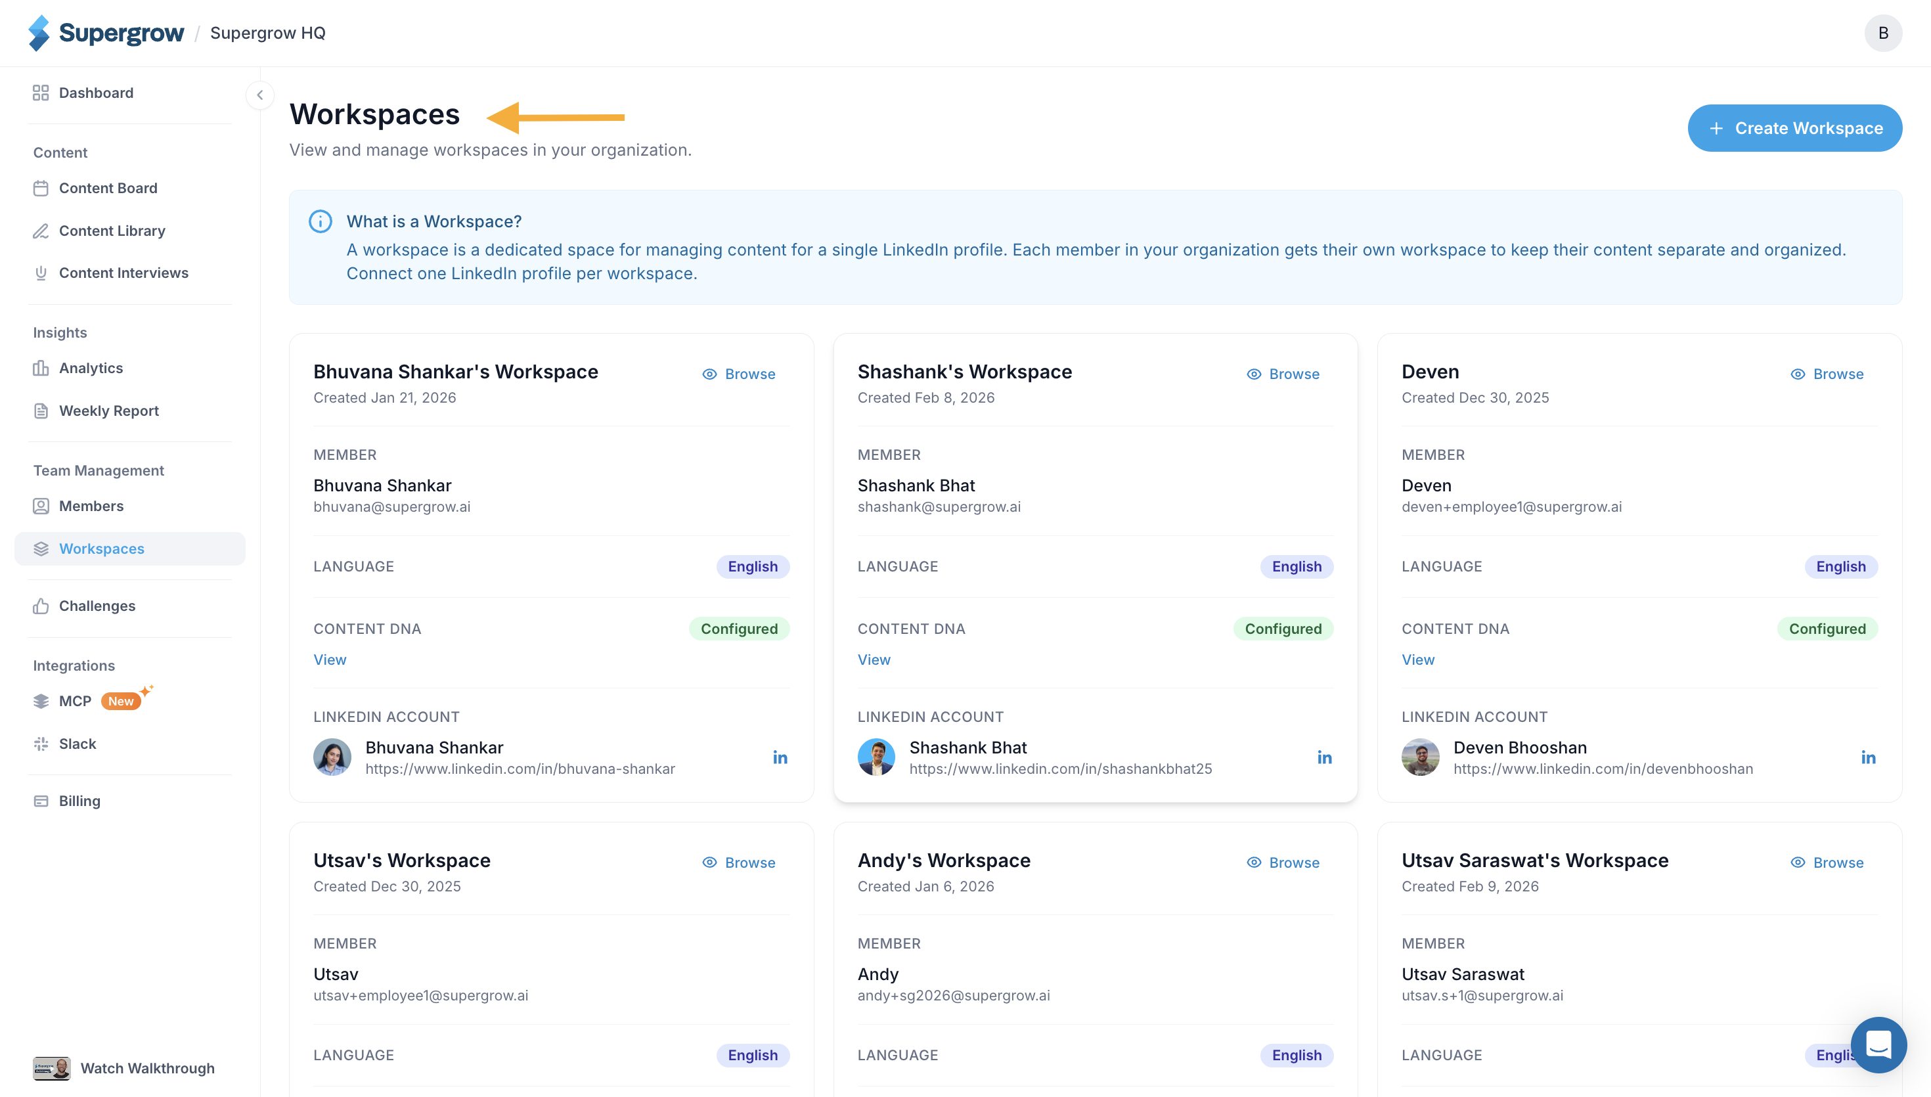View Content DNA for the Deven workspace
Viewport: 1931px width, 1097px height.
1418,660
